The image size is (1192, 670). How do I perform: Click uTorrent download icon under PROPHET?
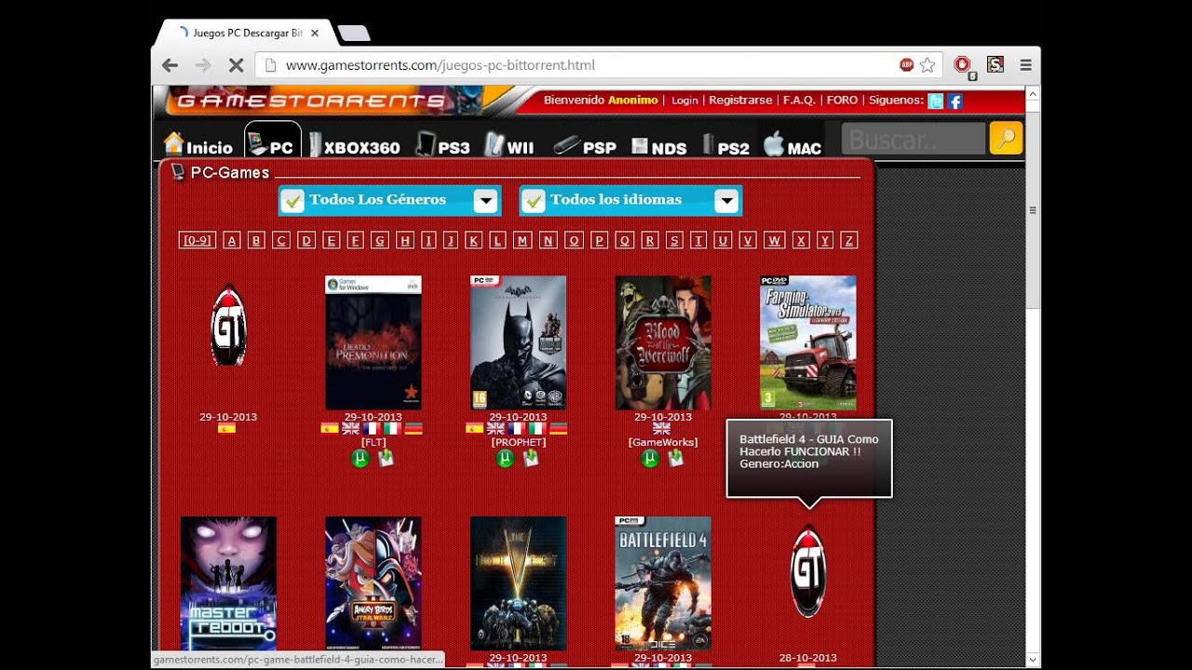(506, 458)
